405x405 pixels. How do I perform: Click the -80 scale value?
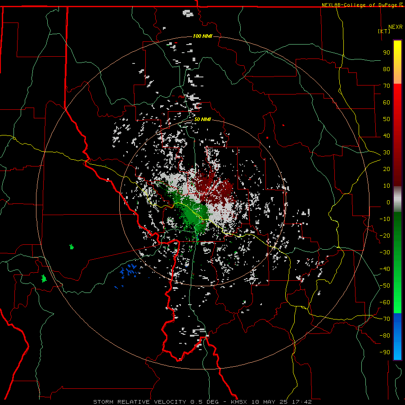pos(385,336)
